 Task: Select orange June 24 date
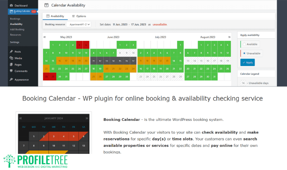(x=133, y=69)
